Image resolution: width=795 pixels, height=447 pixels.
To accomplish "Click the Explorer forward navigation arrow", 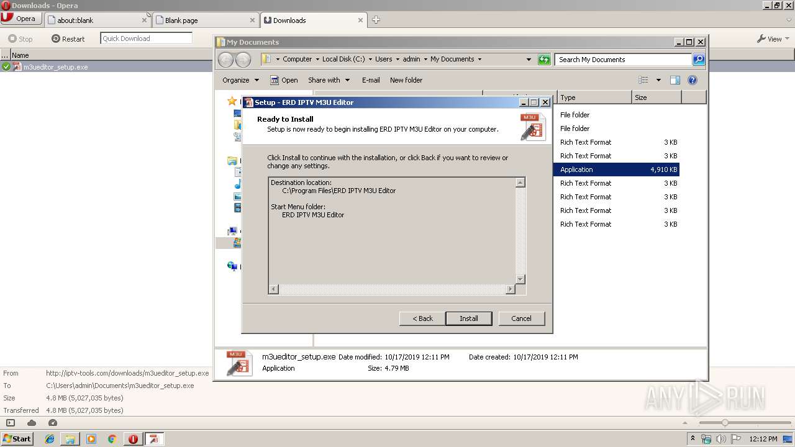I will (x=243, y=60).
